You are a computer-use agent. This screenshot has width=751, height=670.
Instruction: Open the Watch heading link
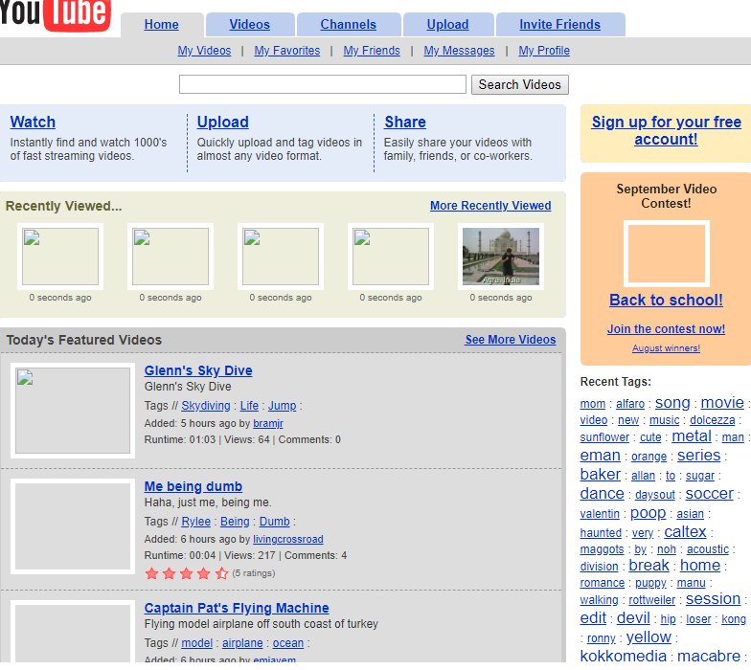pyautogui.click(x=33, y=123)
